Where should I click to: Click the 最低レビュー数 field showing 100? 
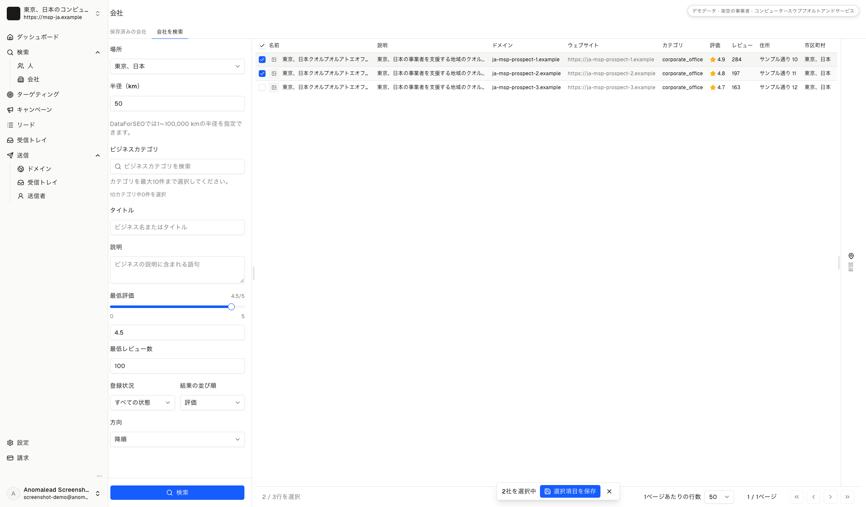point(177,366)
